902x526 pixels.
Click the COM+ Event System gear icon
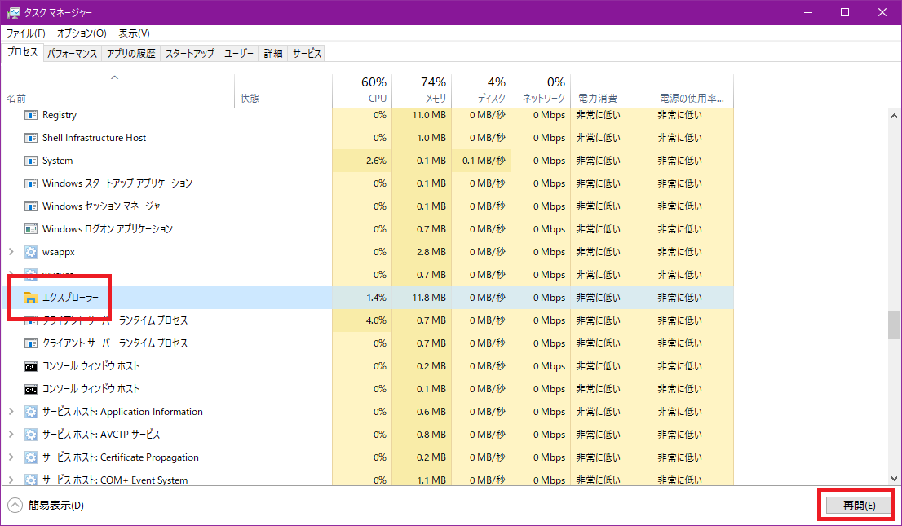pos(30,480)
